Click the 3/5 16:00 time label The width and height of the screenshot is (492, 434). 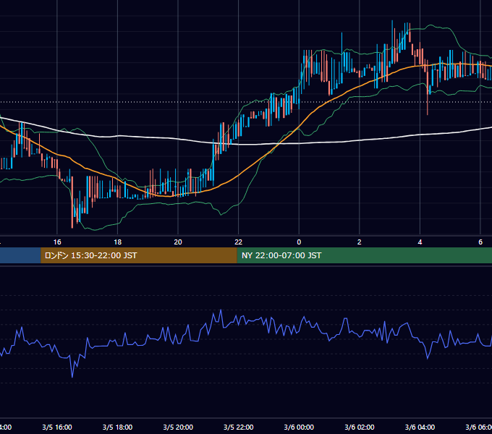click(57, 427)
